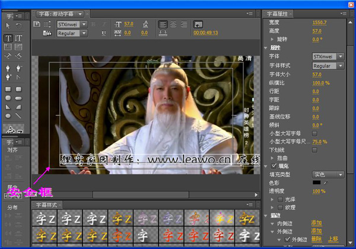
Task: Select the 字幕:游动字幕 tab
Action: point(56,14)
